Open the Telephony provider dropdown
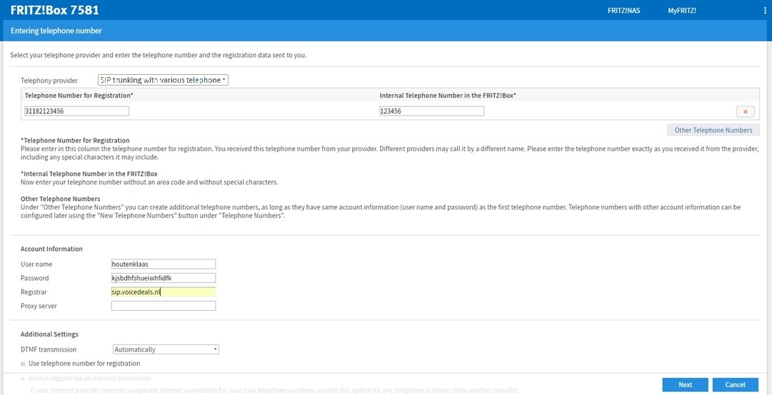Viewport: 772px width, 395px height. [163, 80]
